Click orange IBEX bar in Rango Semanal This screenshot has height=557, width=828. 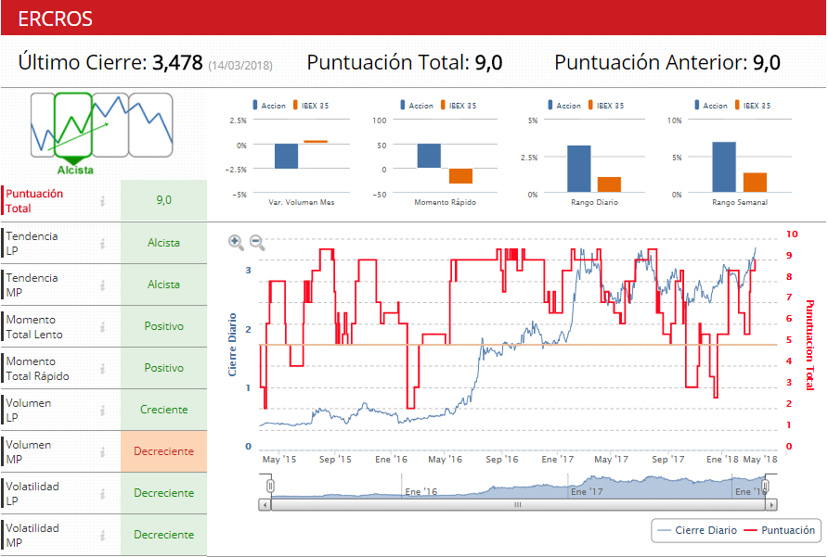pos(755,183)
